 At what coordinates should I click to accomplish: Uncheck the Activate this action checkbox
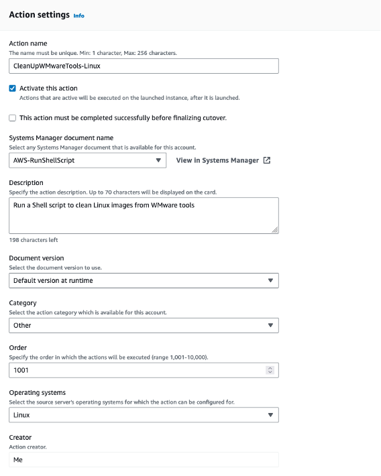click(x=13, y=88)
